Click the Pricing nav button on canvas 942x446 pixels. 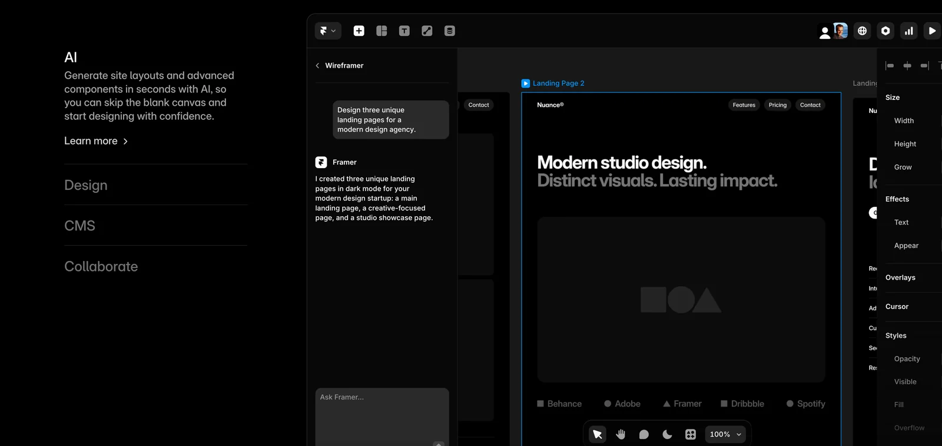click(777, 105)
